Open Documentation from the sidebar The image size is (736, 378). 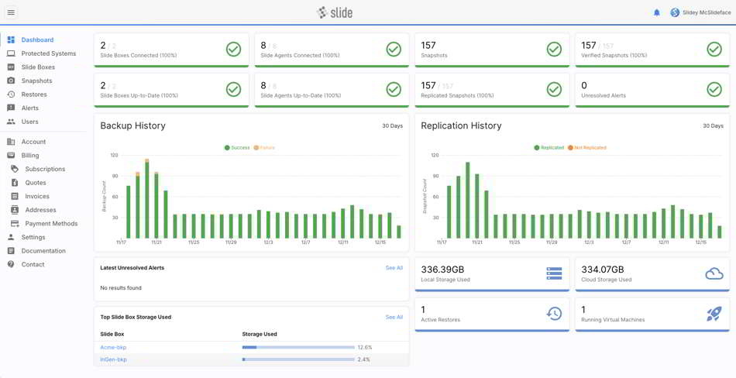pos(43,251)
